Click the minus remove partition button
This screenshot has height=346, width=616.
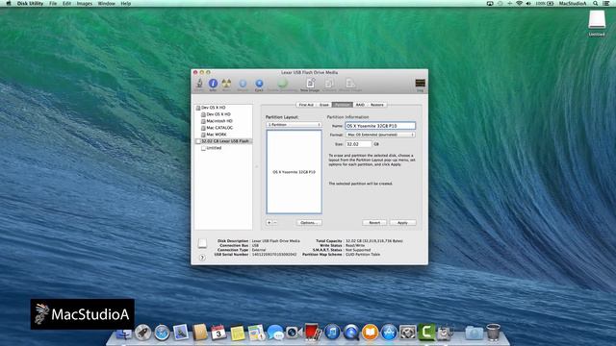point(275,222)
